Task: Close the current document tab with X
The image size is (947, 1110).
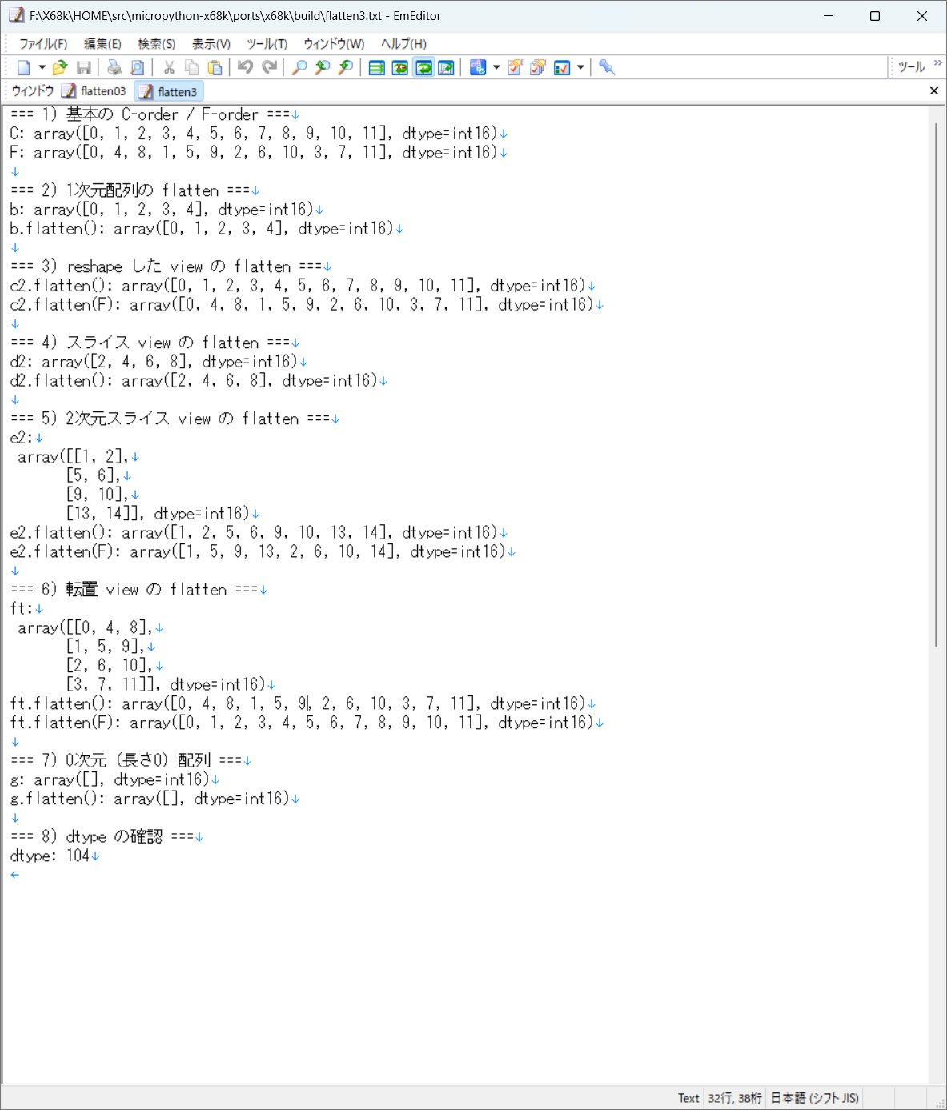Action: (x=933, y=91)
